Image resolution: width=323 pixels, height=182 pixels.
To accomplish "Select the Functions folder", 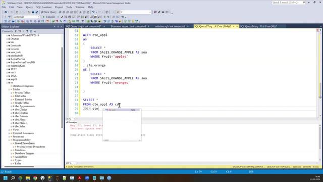I will pos(20,150).
